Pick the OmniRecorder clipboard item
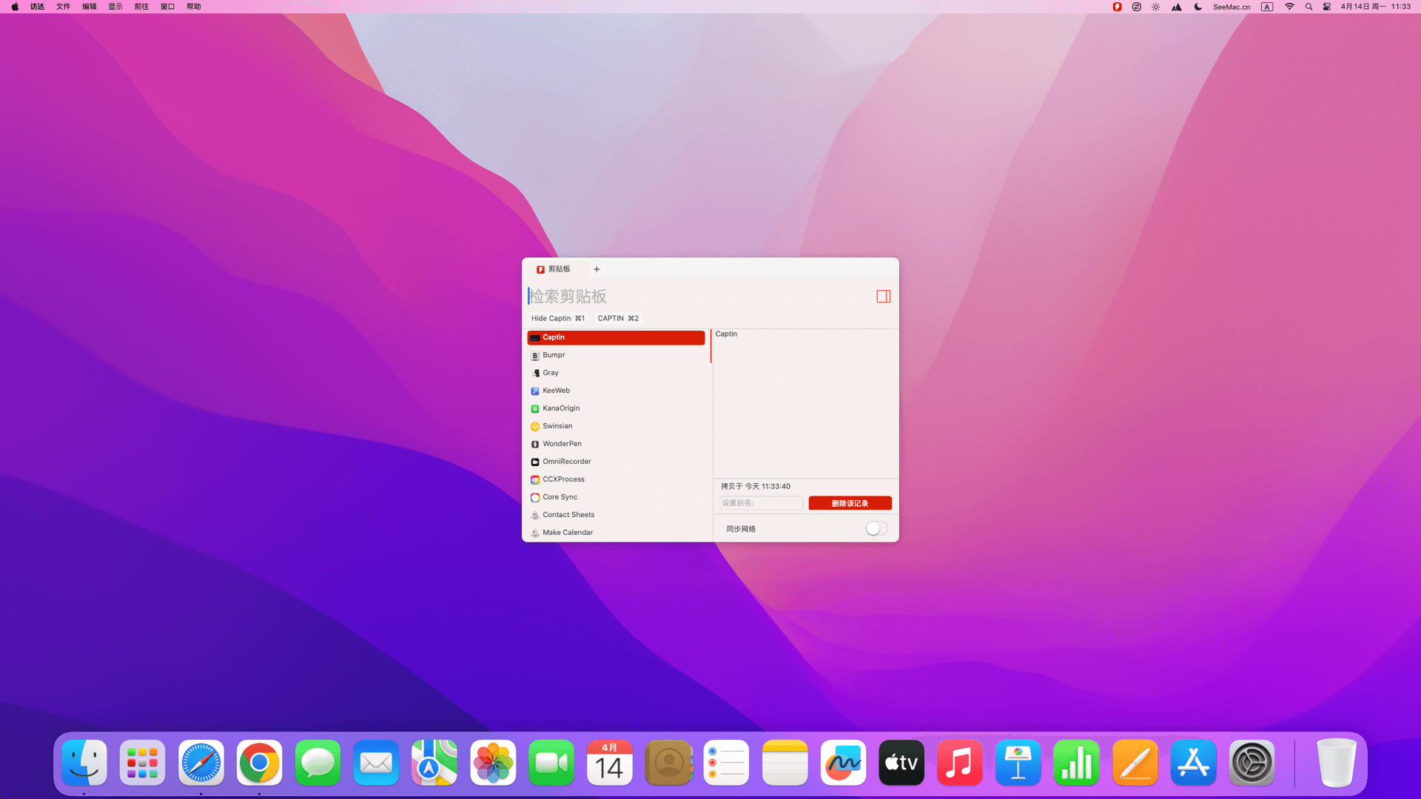This screenshot has height=799, width=1421. coord(566,462)
